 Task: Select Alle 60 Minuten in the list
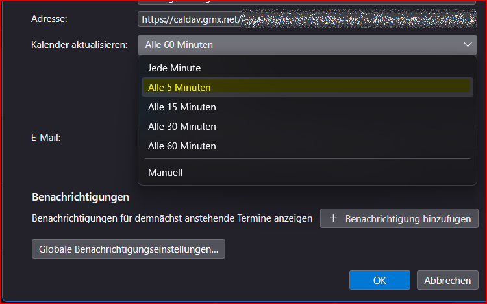coord(307,146)
